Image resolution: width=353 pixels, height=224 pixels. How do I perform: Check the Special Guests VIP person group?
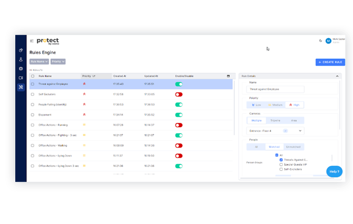point(281,164)
